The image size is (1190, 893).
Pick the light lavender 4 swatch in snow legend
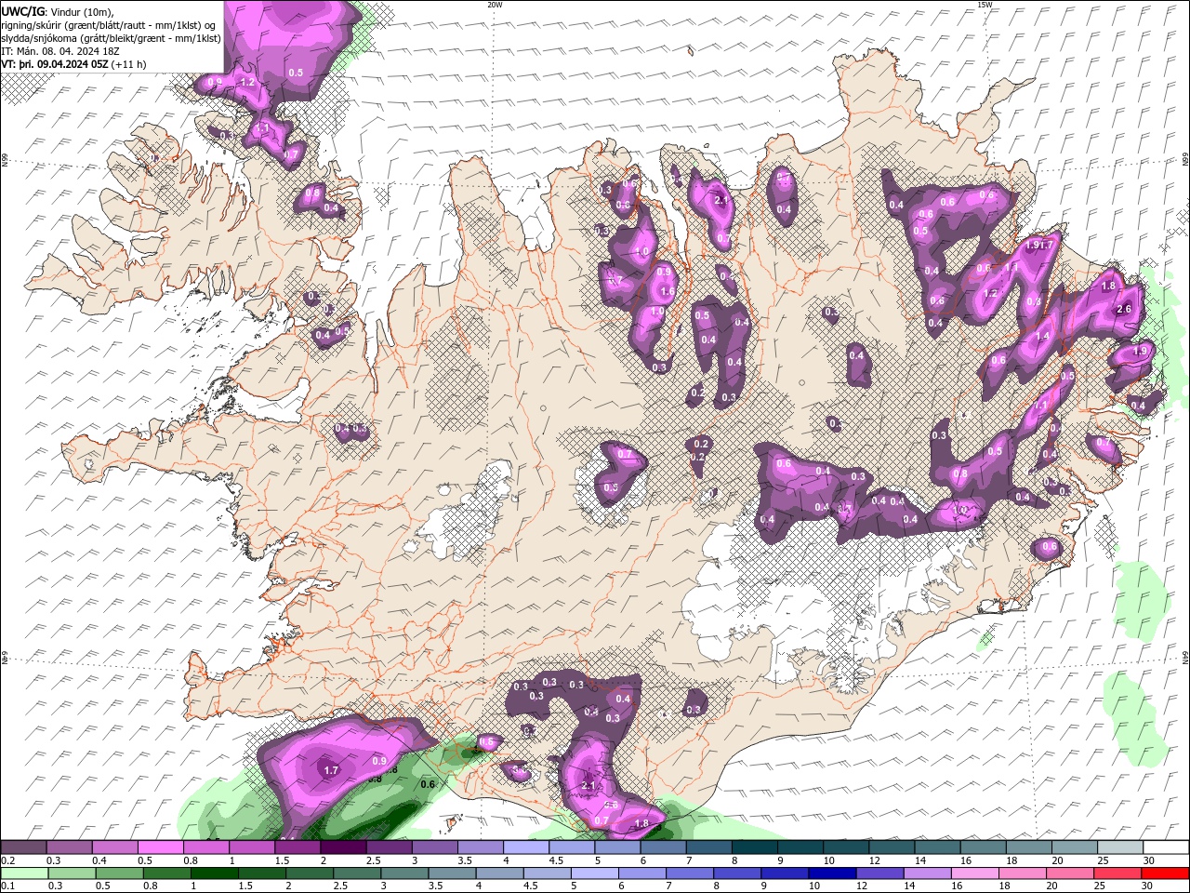click(x=525, y=847)
